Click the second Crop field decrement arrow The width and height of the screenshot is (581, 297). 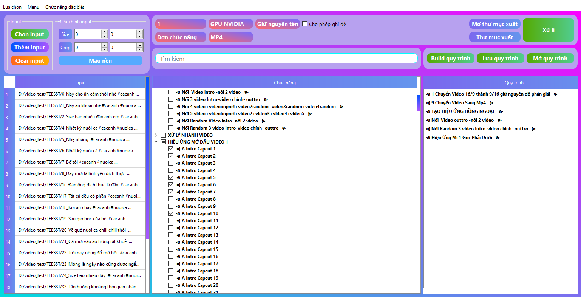[x=140, y=49]
